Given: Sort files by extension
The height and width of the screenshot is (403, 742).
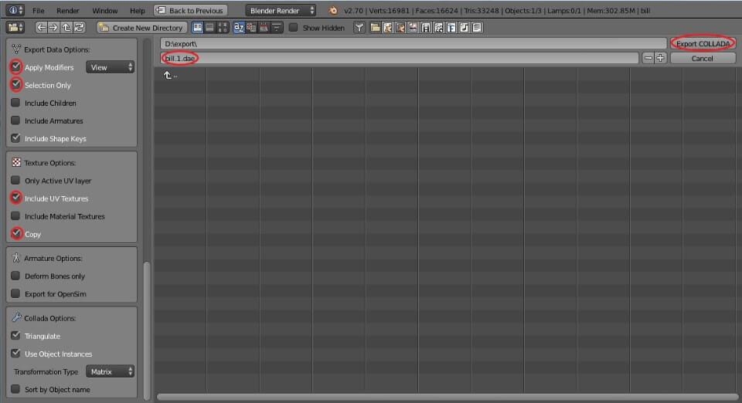Looking at the screenshot, I should tap(251, 27).
